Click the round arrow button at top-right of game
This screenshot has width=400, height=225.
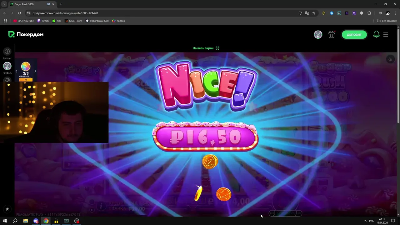390,59
